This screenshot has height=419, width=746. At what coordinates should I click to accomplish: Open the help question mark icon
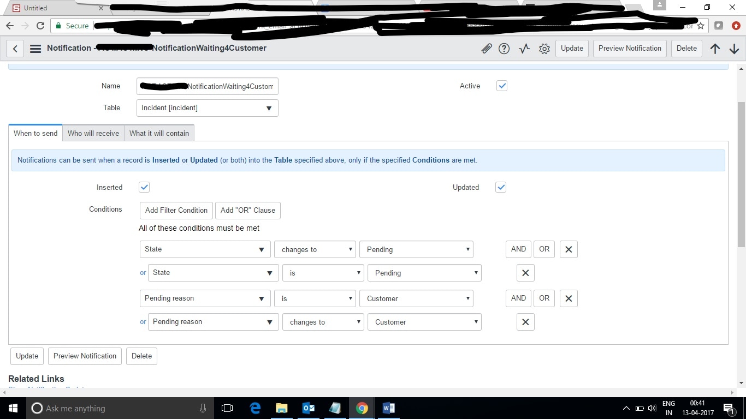[504, 49]
